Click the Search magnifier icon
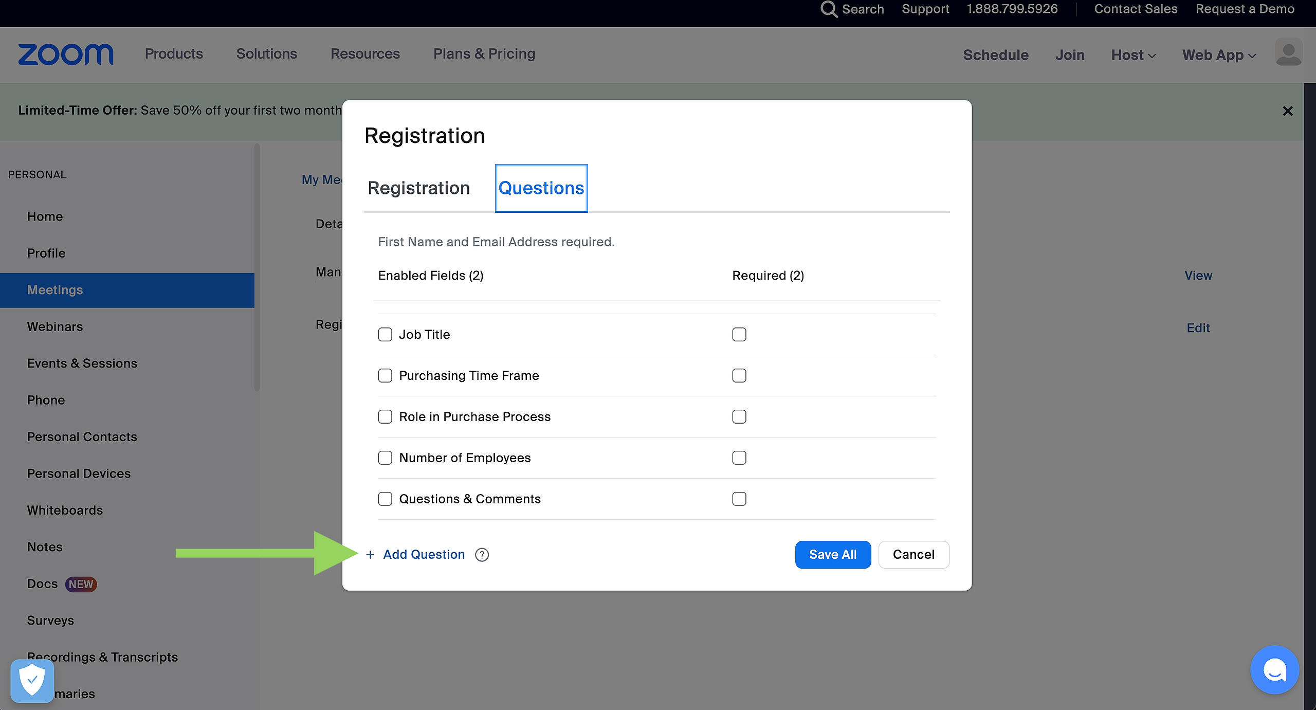 pyautogui.click(x=828, y=9)
